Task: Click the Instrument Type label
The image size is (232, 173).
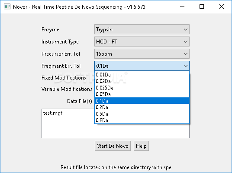Action: click(x=60, y=42)
